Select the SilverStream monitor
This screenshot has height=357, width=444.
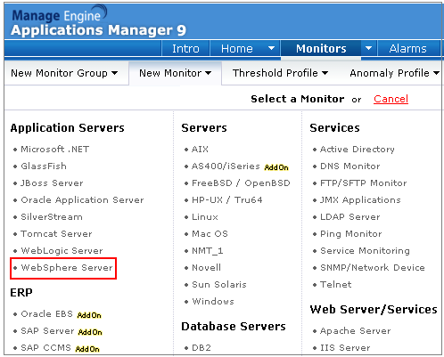pyautogui.click(x=52, y=217)
